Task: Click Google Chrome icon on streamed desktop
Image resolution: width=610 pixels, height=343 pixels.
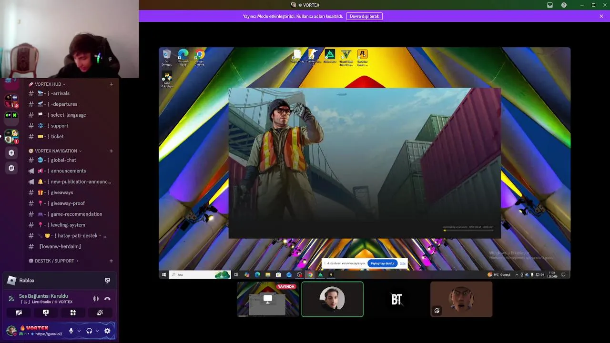Action: 200,58
